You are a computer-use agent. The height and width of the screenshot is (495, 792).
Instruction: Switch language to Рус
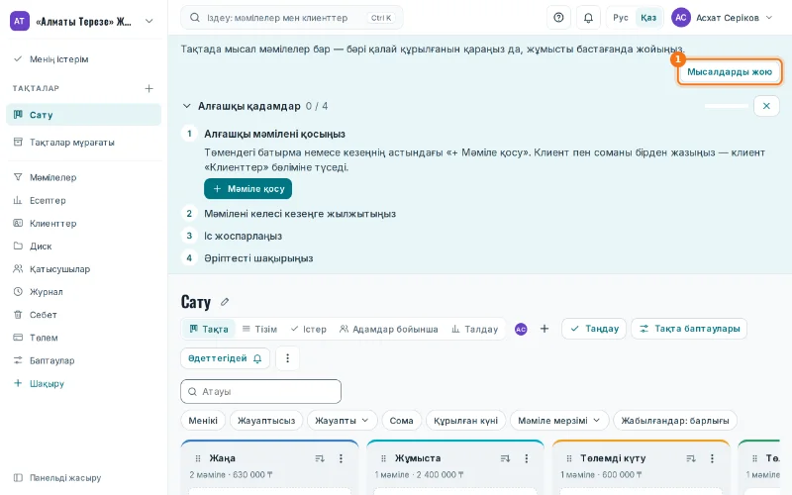(621, 18)
